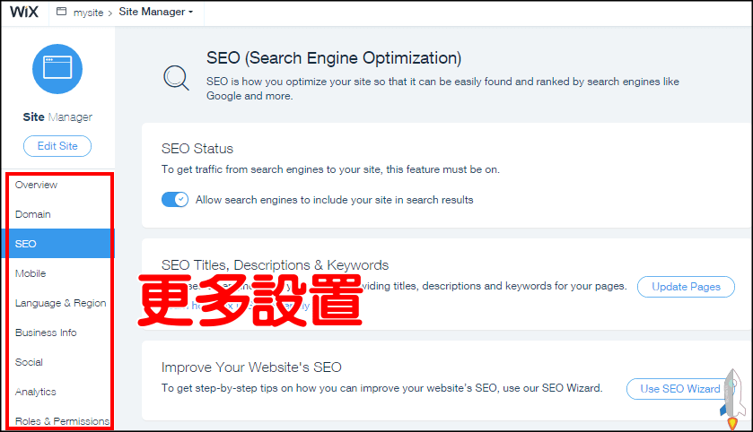Click the mysite breadcrumb

click(88, 13)
